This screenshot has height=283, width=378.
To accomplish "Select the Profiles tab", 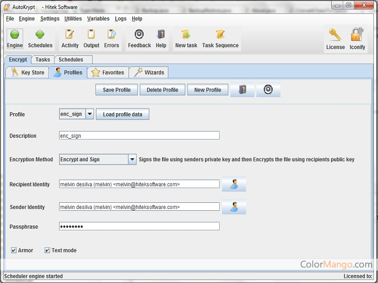I will 68,72.
